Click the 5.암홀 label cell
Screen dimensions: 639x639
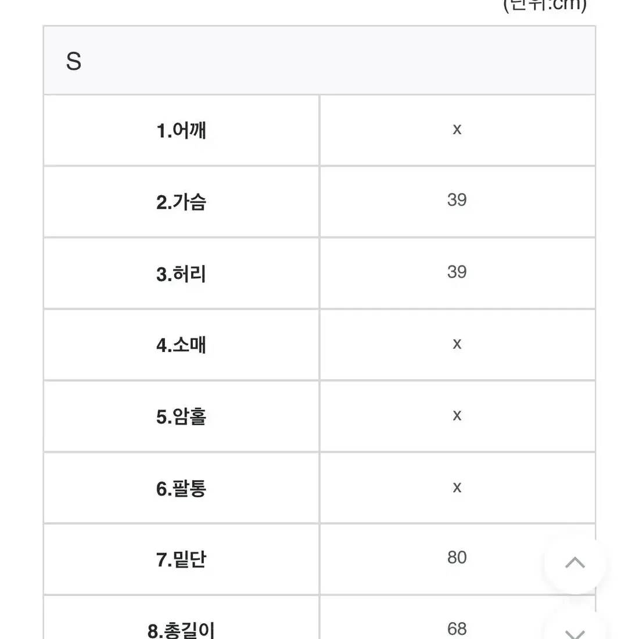point(181,417)
